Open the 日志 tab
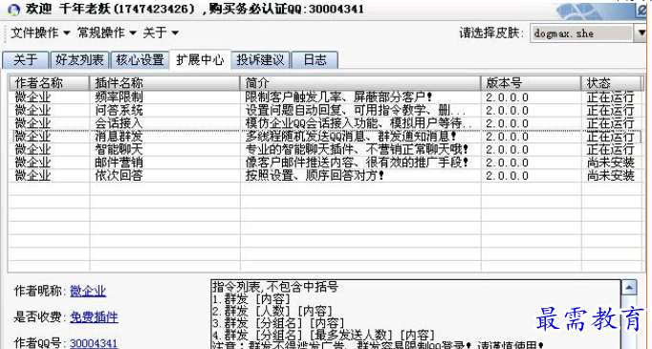652x349 pixels. (x=315, y=60)
